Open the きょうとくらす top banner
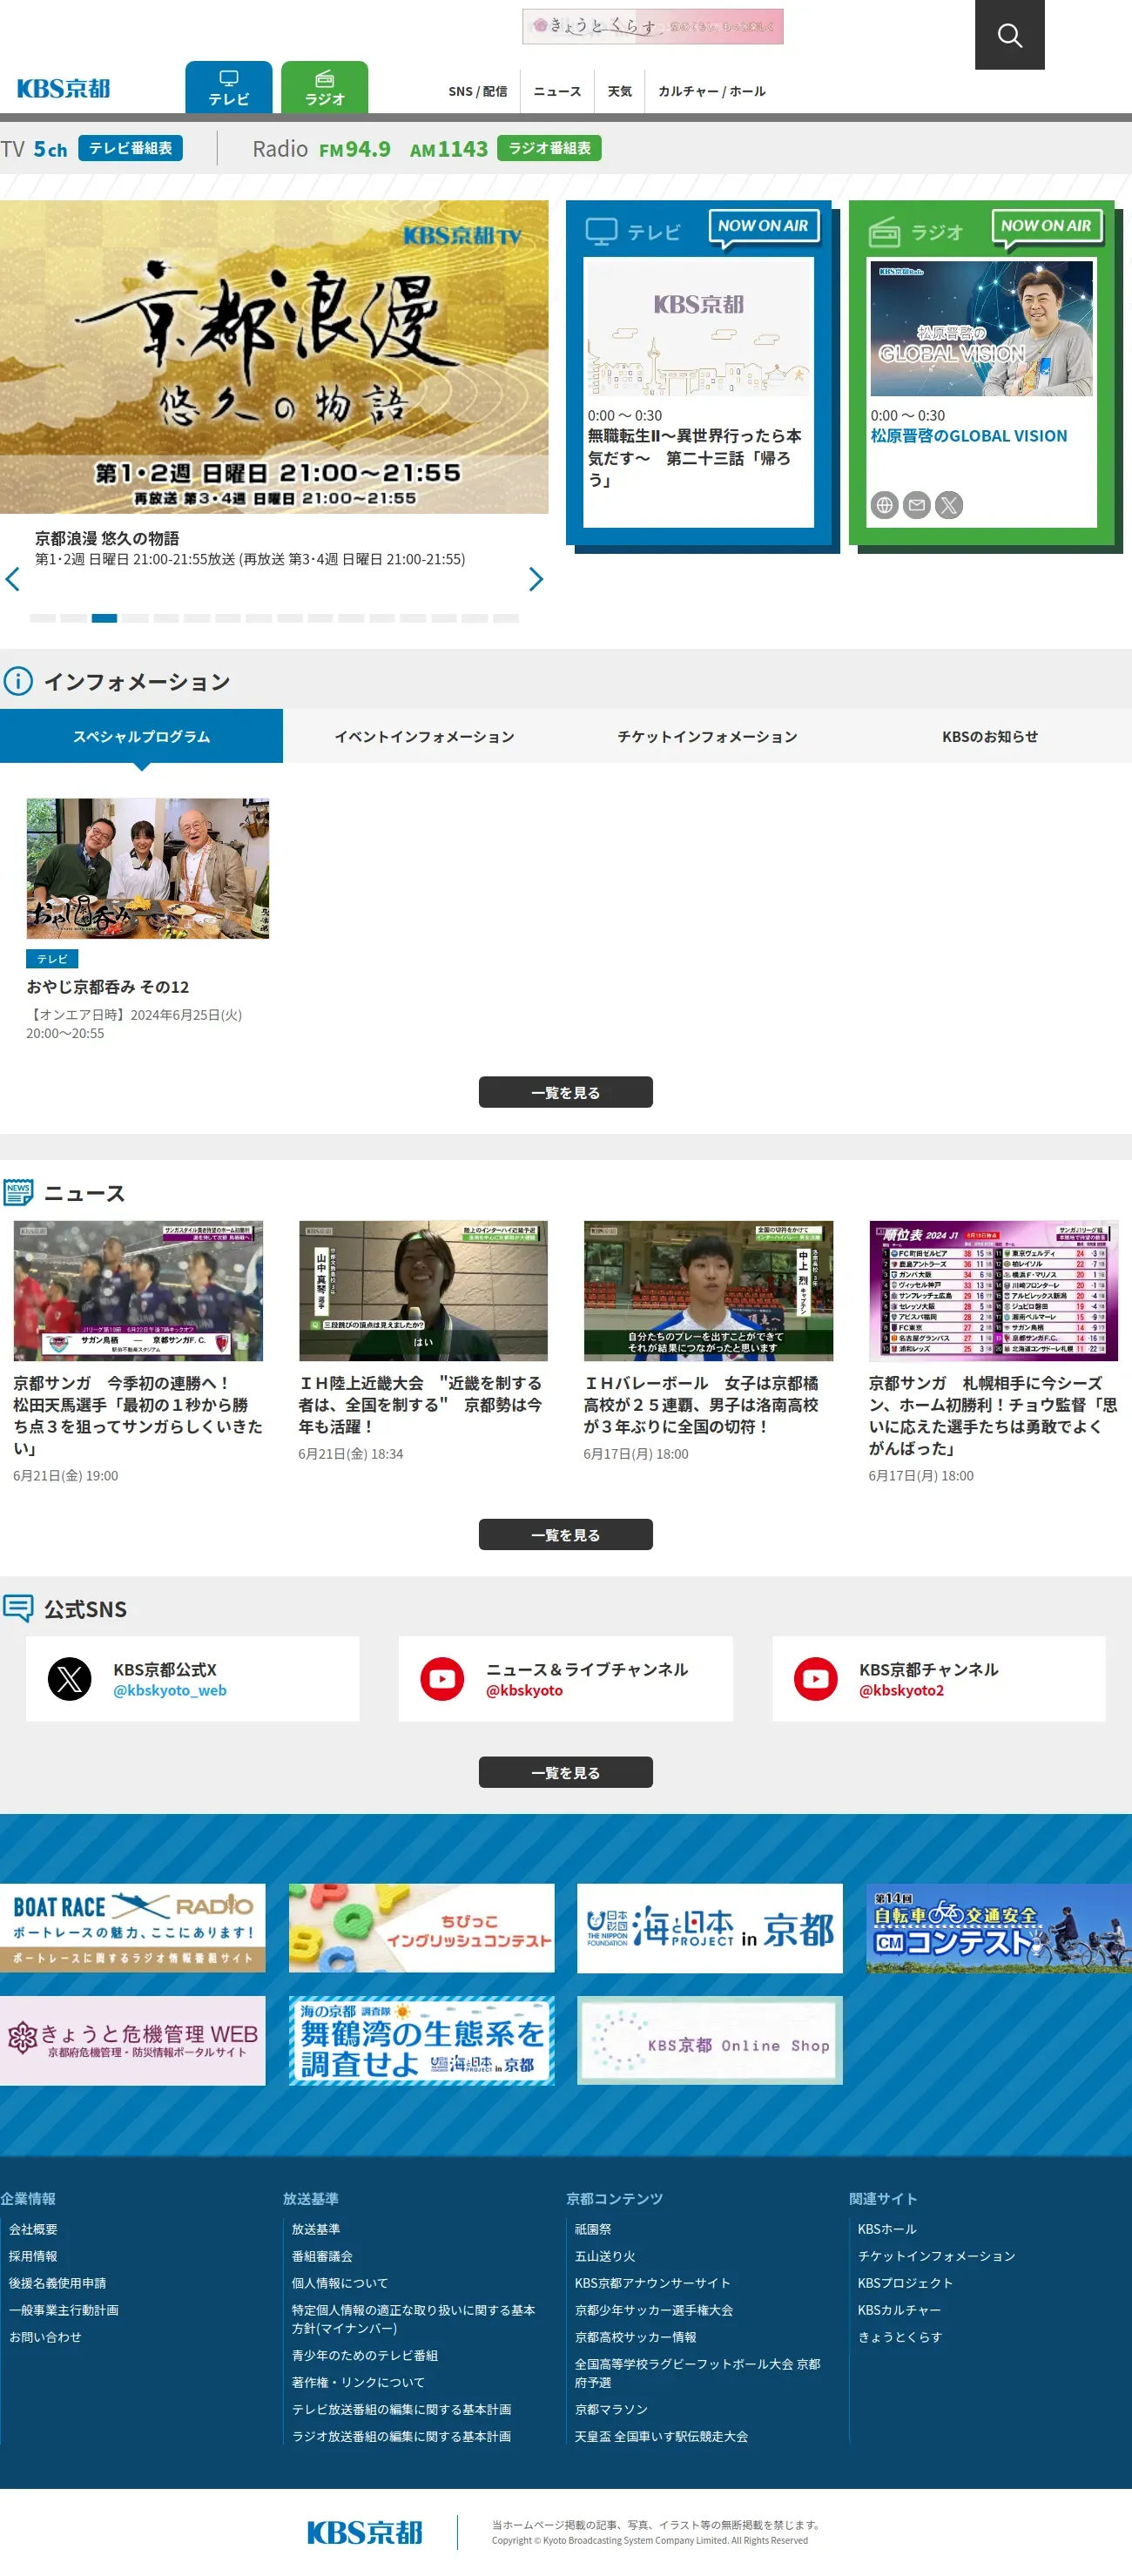 point(652,27)
